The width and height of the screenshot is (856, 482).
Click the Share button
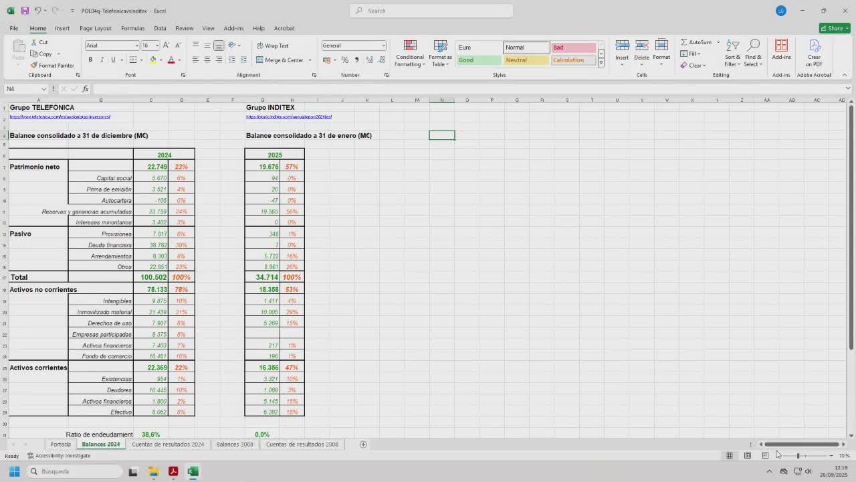click(x=835, y=28)
